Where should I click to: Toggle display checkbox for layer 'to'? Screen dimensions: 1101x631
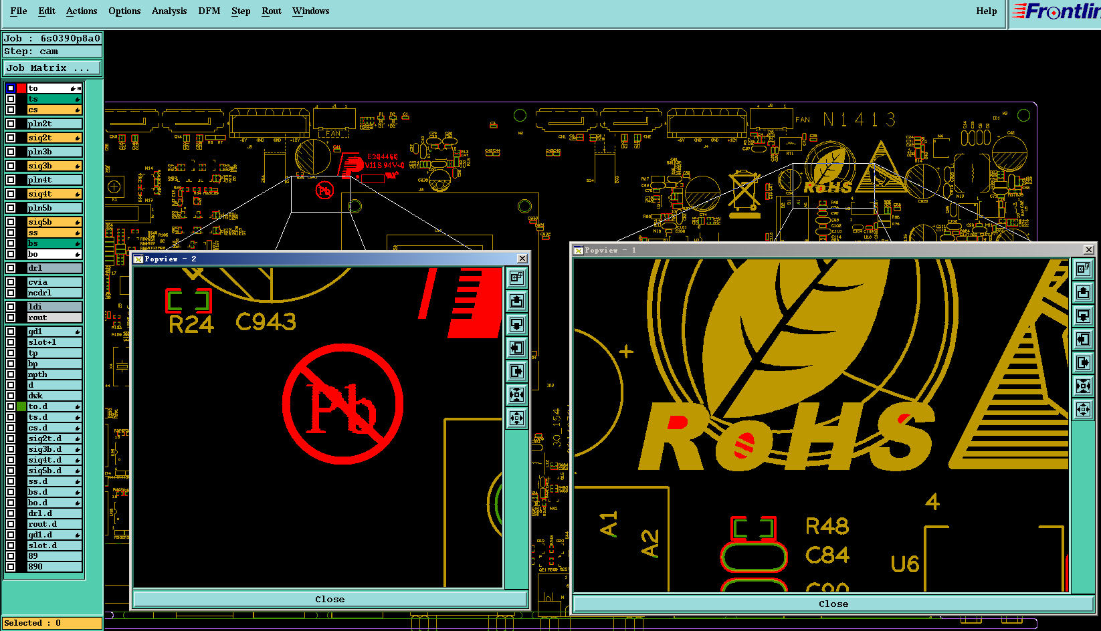(11, 88)
